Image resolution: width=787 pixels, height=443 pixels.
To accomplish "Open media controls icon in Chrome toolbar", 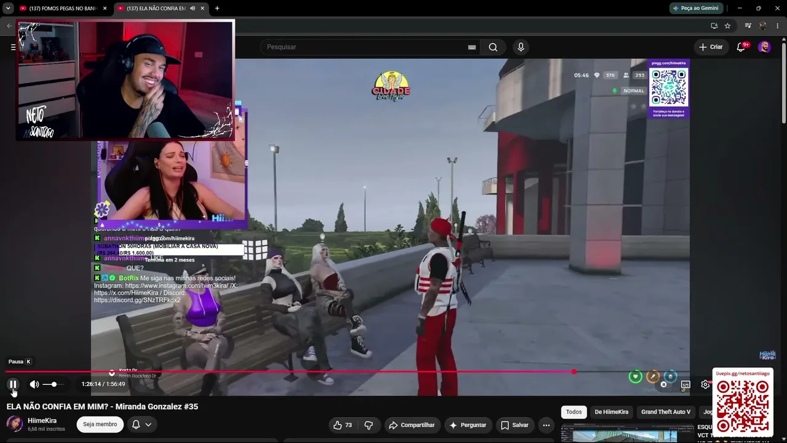I will point(748,26).
